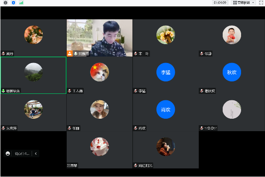This screenshot has height=177, width=265.
Task: Click muted mic icon on 张静's tile
Action: coord(202,54)
